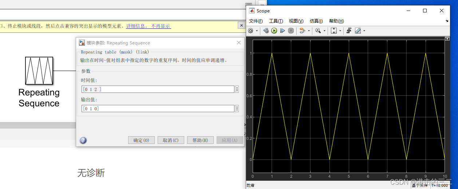Click the 确定(O) button
Screen dimensions: 458x189
141,140
